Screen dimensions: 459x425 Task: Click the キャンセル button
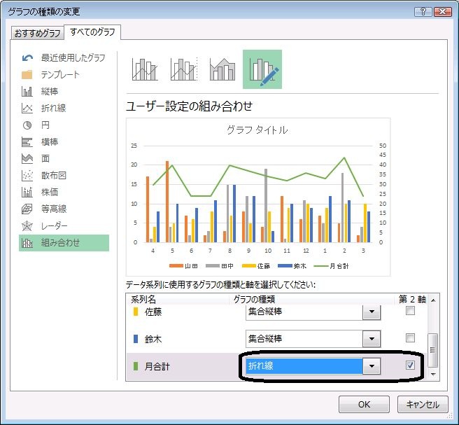pyautogui.click(x=422, y=405)
